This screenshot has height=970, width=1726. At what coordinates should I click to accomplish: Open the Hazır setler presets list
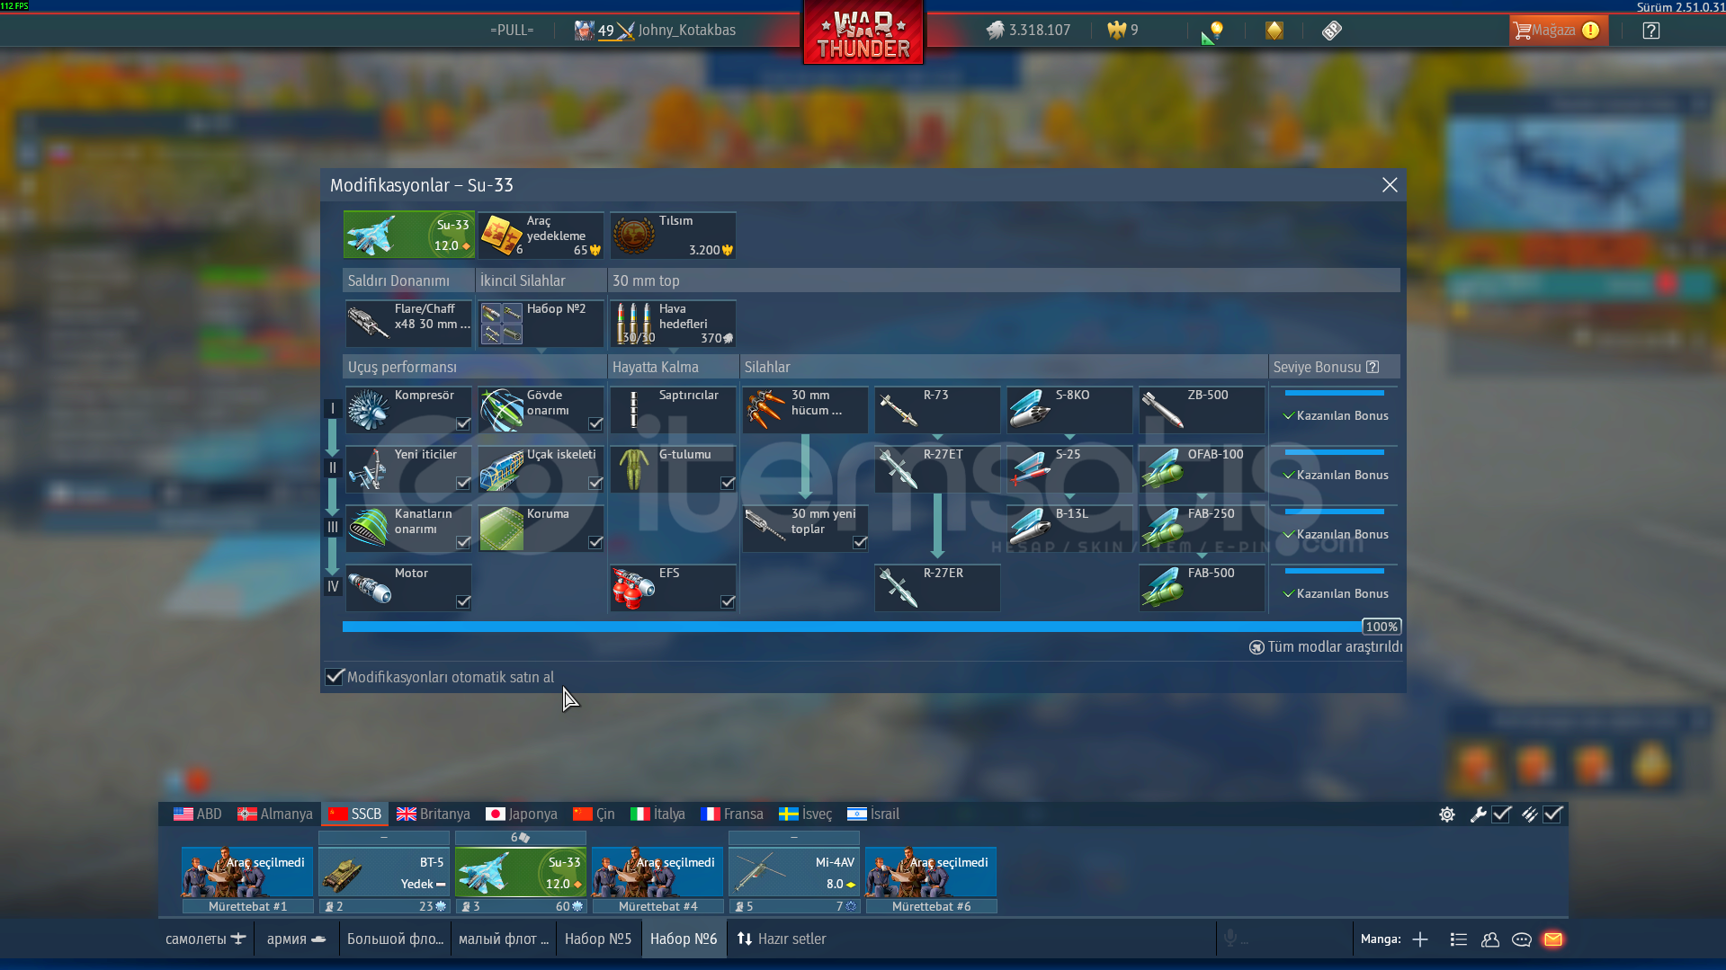[782, 939]
